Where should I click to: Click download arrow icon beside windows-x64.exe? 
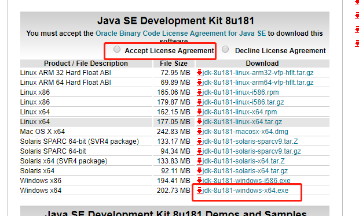tap(199, 191)
